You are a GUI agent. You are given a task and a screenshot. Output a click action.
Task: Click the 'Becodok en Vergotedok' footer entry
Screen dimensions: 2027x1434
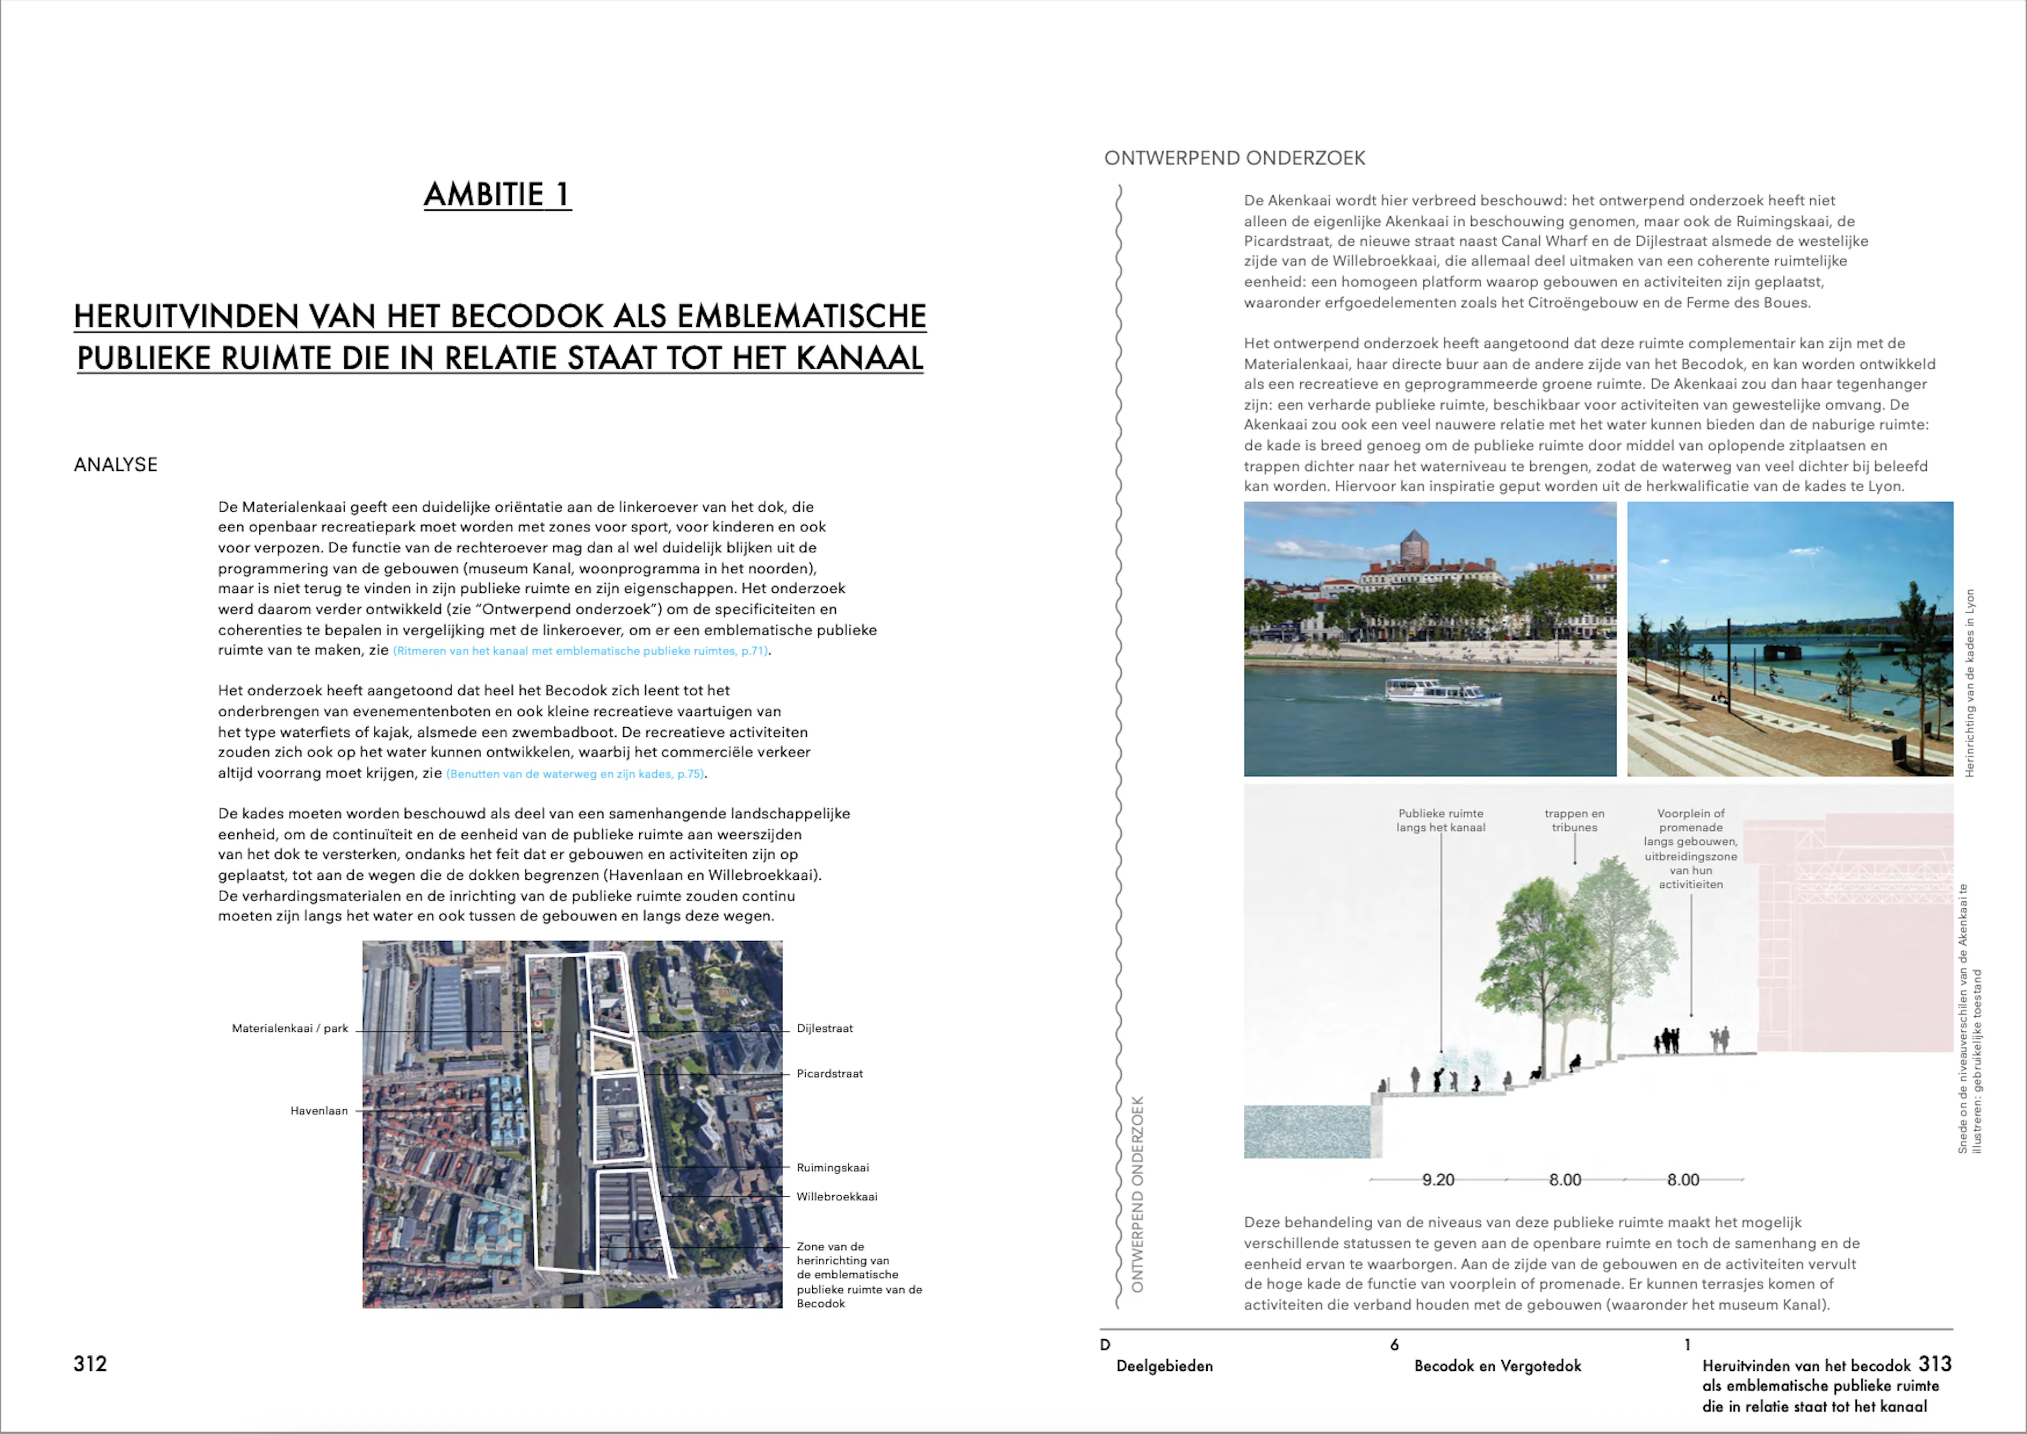[x=1497, y=1366]
